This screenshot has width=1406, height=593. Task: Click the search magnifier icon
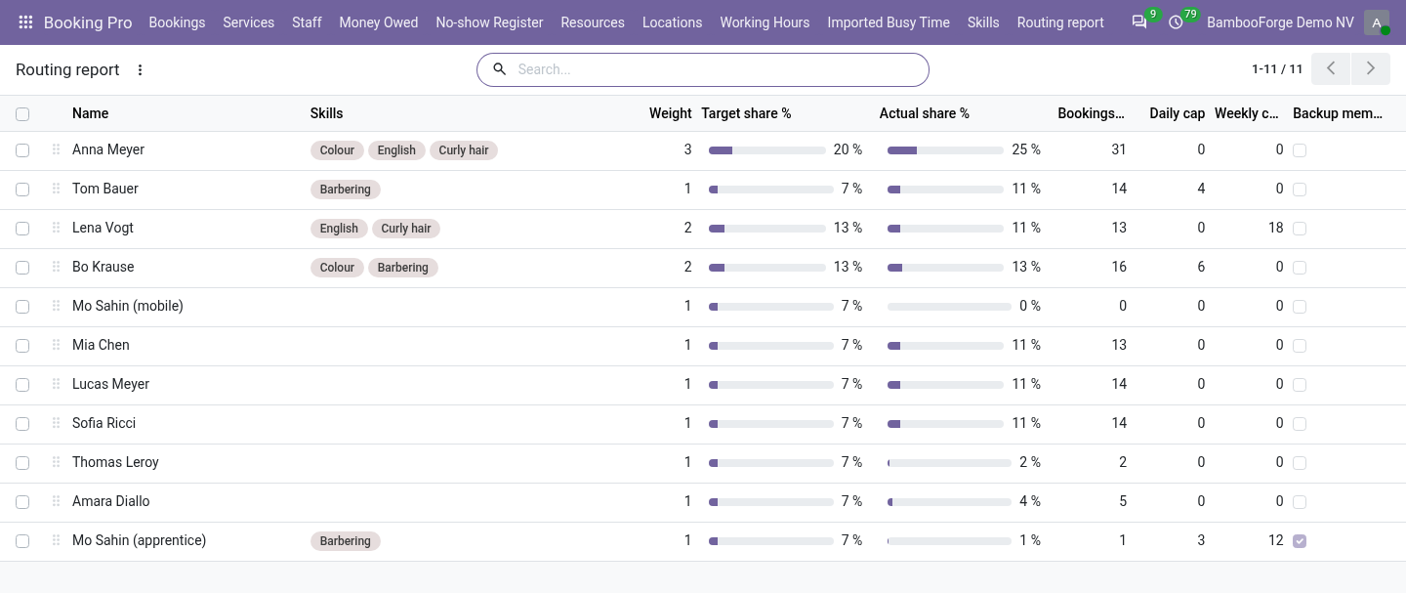[x=500, y=69]
